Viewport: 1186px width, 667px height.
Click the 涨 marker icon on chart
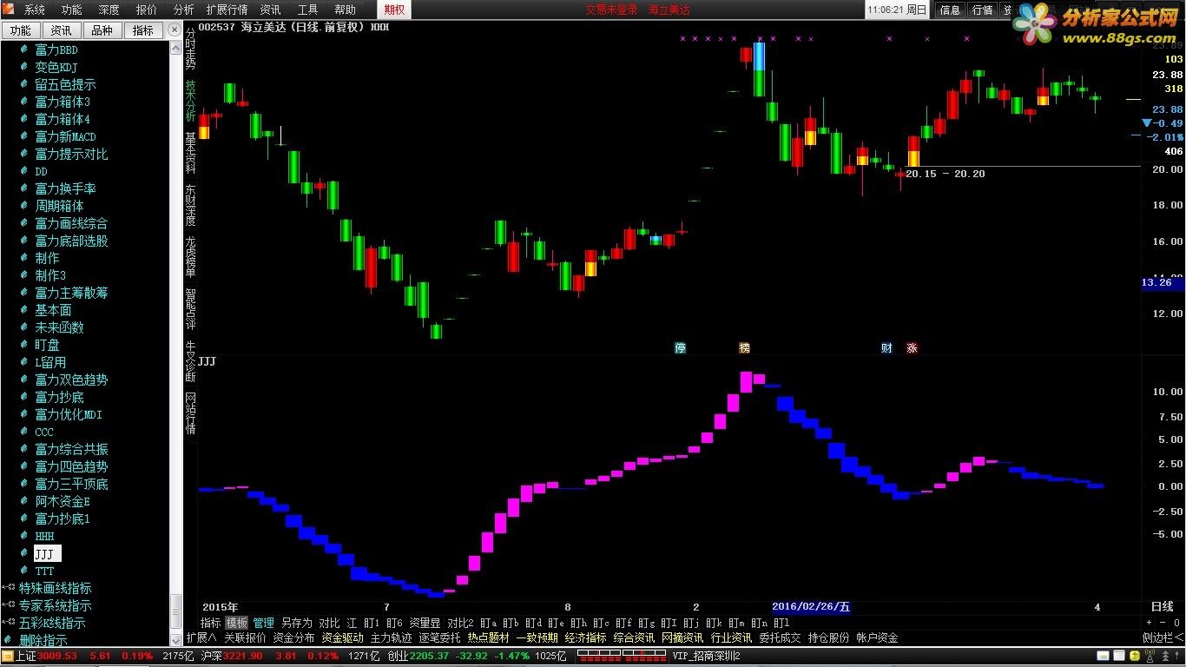pos(912,347)
